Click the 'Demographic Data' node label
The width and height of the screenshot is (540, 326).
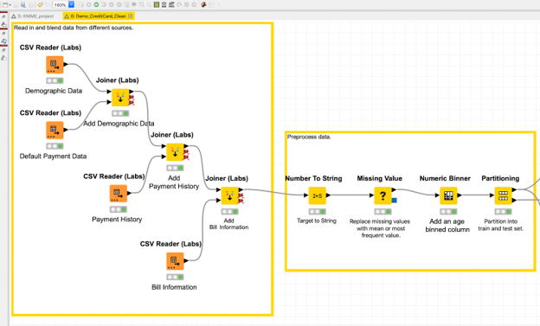54,91
